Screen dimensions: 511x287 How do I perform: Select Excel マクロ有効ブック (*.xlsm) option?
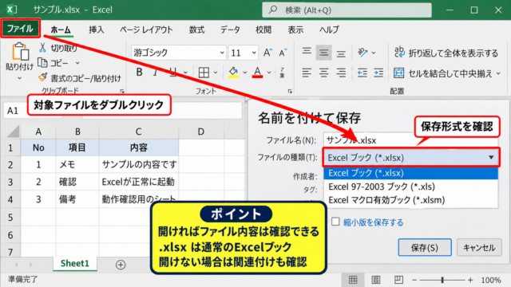click(x=410, y=200)
